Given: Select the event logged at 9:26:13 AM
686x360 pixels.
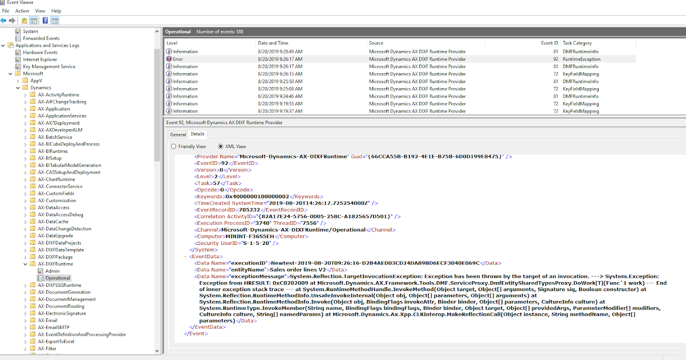Looking at the screenshot, I should click(400, 74).
